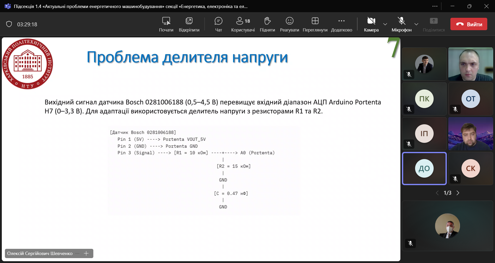Open the Чат panel
Screen dimensions: 495x263
click(x=218, y=24)
